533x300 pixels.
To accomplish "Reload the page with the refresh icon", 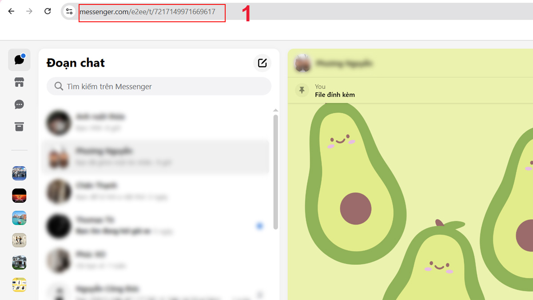I will tap(48, 11).
